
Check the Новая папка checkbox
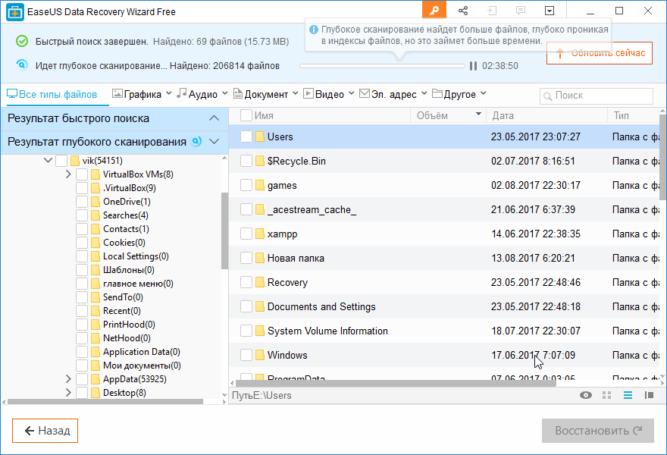[x=246, y=258]
